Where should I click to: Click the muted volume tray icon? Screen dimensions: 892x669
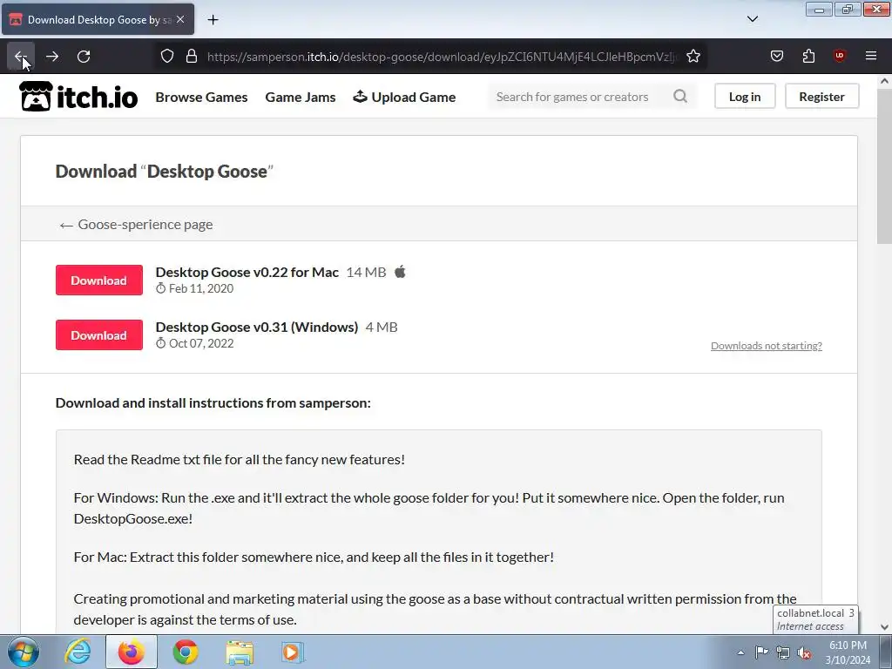(804, 652)
